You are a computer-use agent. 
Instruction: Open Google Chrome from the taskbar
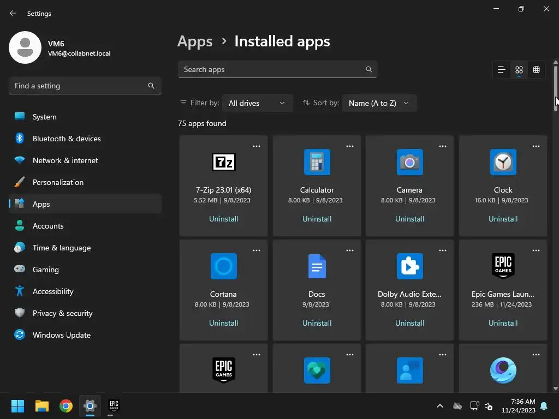[x=66, y=406]
